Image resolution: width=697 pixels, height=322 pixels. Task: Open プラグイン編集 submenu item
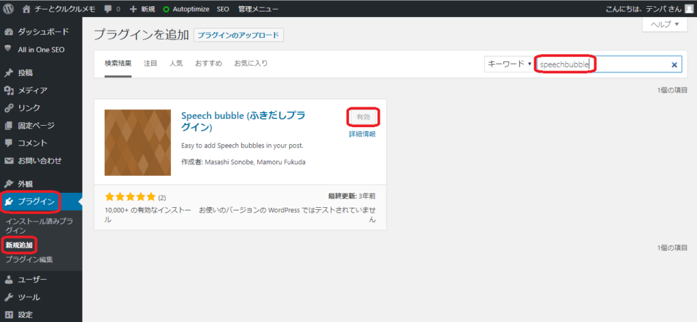pyautogui.click(x=29, y=260)
